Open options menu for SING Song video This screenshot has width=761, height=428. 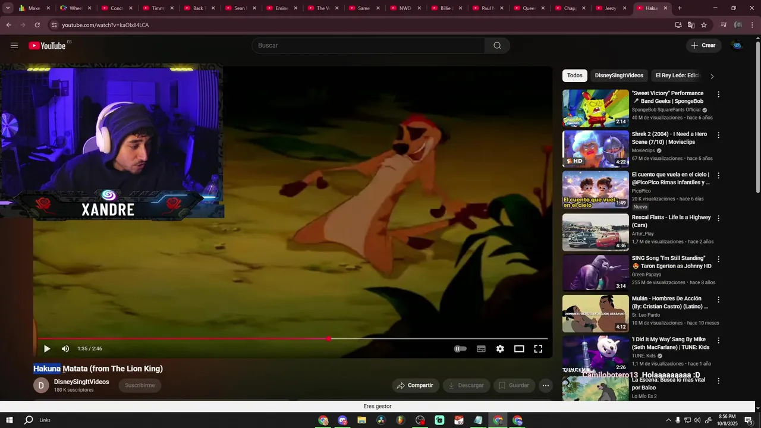718,259
